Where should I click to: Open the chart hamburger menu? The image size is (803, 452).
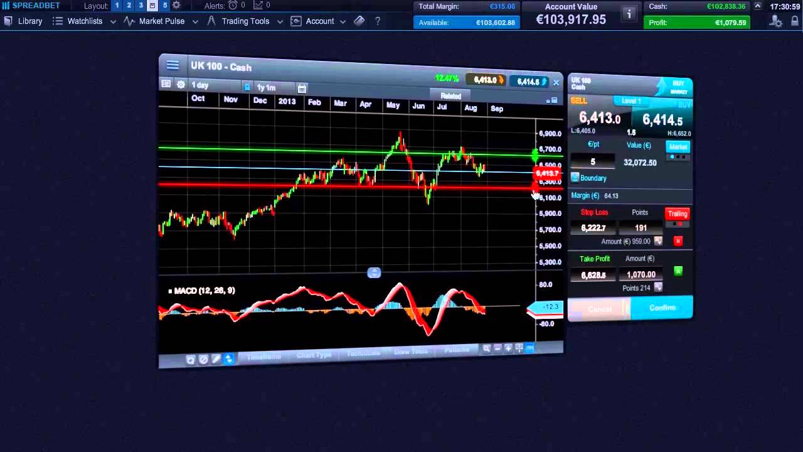pyautogui.click(x=173, y=65)
